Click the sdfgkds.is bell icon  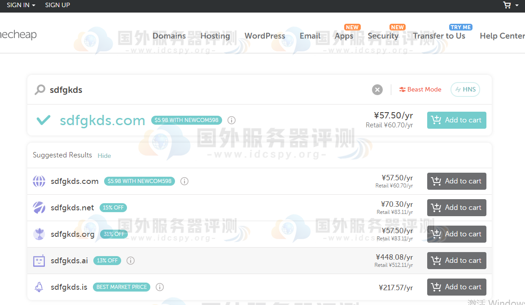39,287
